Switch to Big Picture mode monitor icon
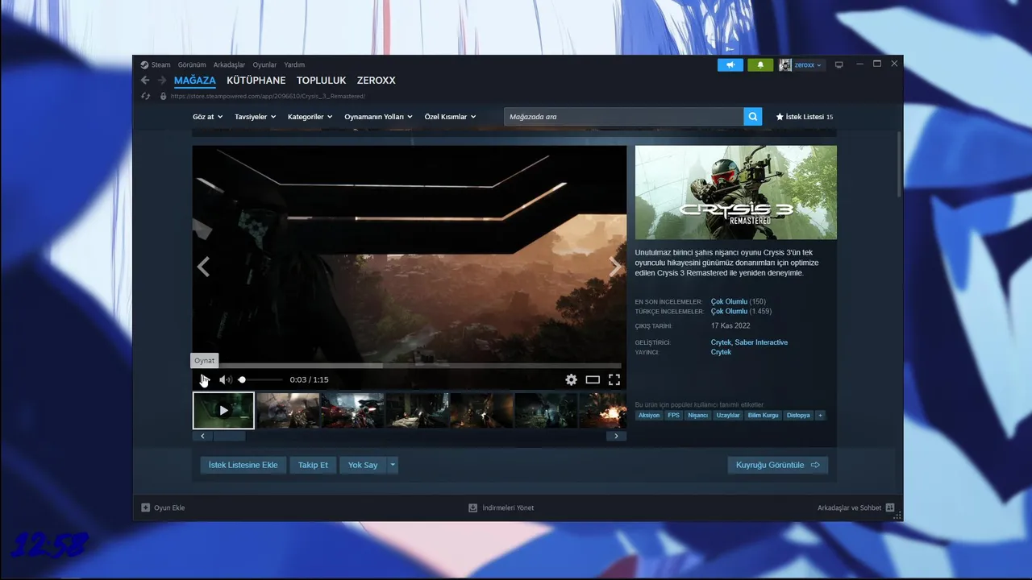This screenshot has height=580, width=1032. pyautogui.click(x=838, y=65)
